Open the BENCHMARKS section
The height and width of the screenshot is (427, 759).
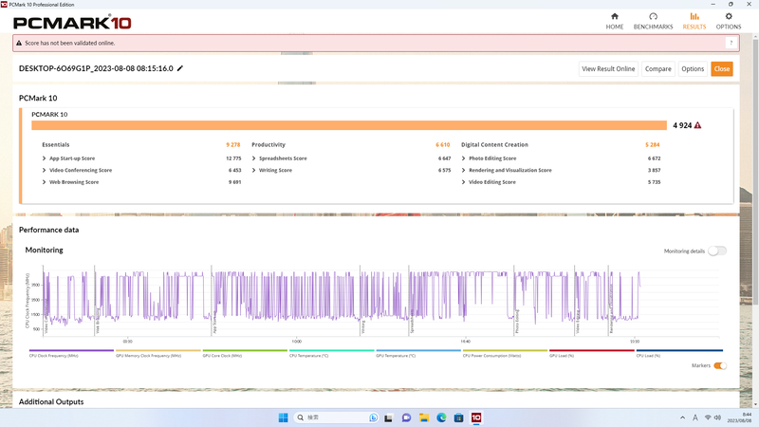pos(653,21)
